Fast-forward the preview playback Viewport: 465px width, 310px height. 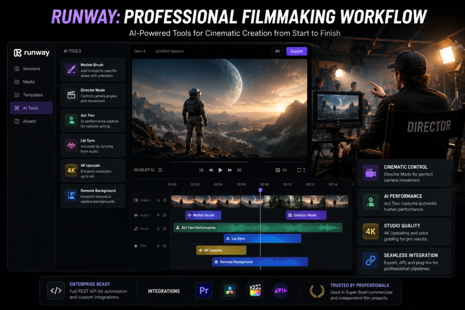pyautogui.click(x=230, y=170)
